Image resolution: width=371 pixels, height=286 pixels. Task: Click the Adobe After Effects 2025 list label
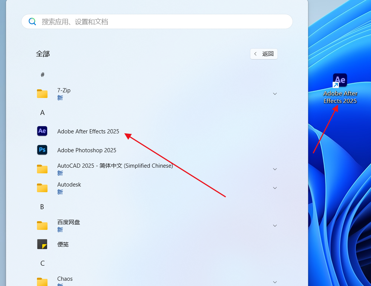pyautogui.click(x=88, y=131)
